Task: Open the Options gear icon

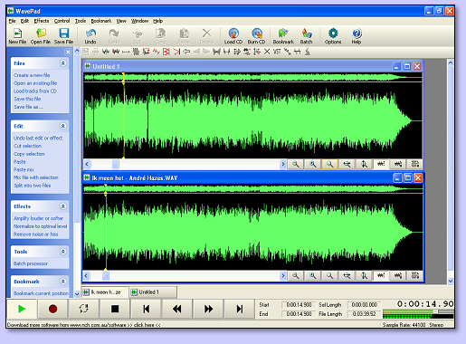Action: (x=333, y=36)
